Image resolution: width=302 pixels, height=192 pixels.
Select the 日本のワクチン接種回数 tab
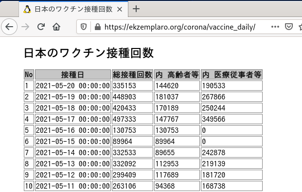(73, 9)
